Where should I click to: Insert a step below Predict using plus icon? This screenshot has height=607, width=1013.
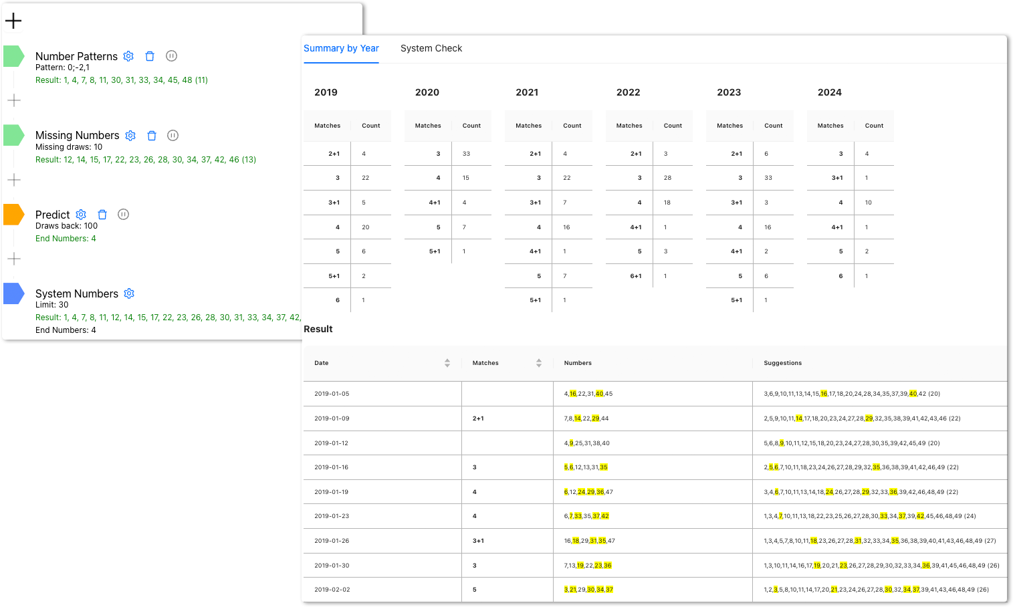14,259
